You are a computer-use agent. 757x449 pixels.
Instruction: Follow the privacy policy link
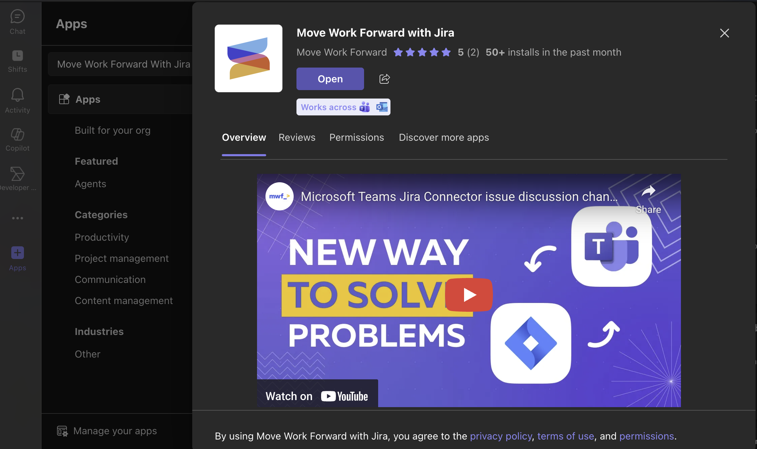(501, 436)
